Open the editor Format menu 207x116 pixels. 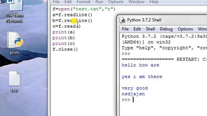(83, 2)
